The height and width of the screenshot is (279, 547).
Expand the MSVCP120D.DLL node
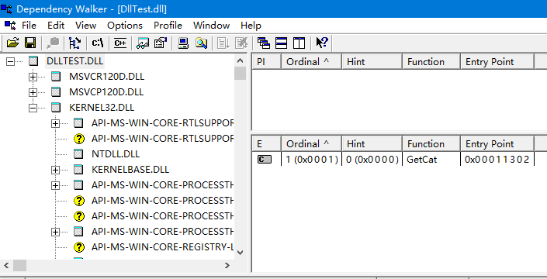click(x=33, y=92)
